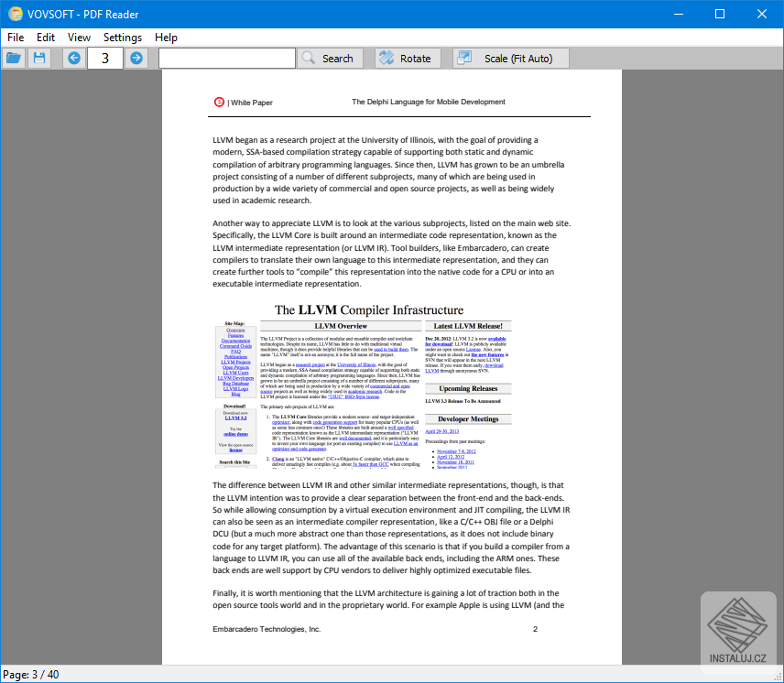Maximize the PDF Reader window
Screen dimensions: 784x683
[x=720, y=14]
